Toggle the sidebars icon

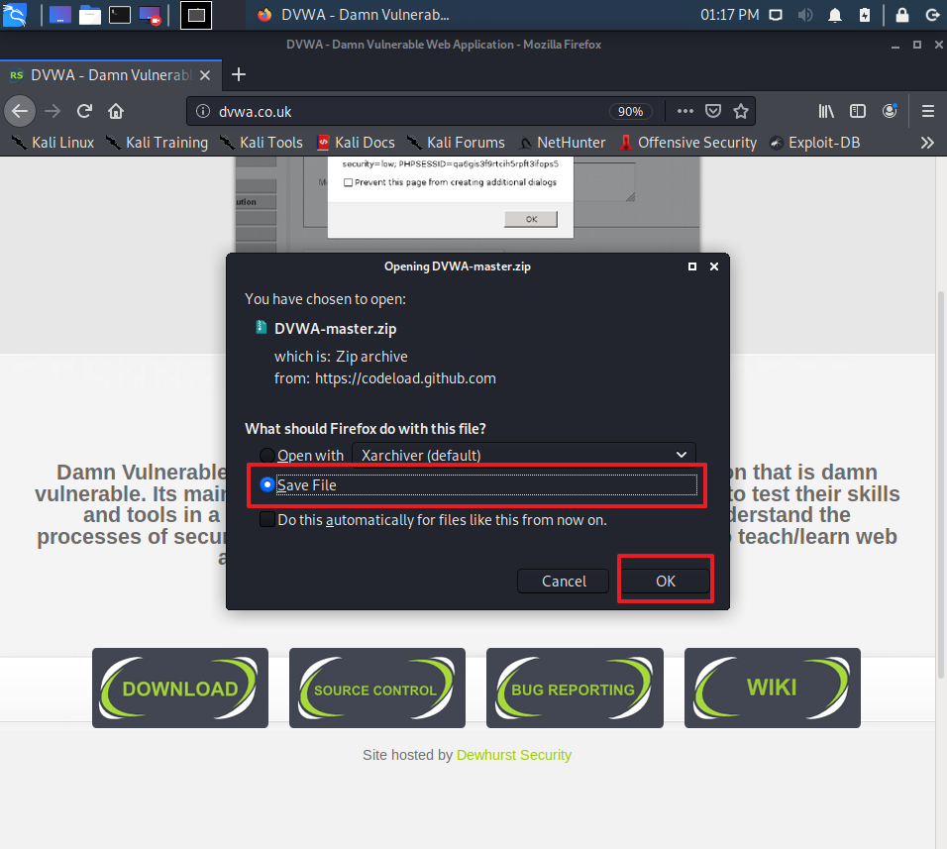pos(858,111)
